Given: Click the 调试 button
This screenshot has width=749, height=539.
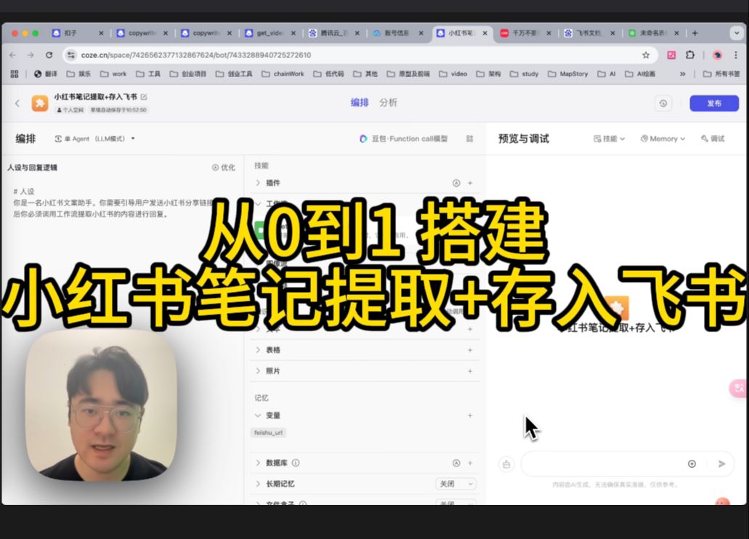Looking at the screenshot, I should point(713,139).
